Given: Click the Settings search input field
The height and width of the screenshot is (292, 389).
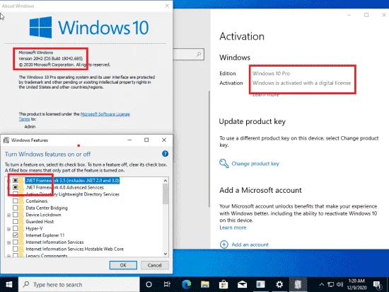Looking at the screenshot, I should 189,54.
